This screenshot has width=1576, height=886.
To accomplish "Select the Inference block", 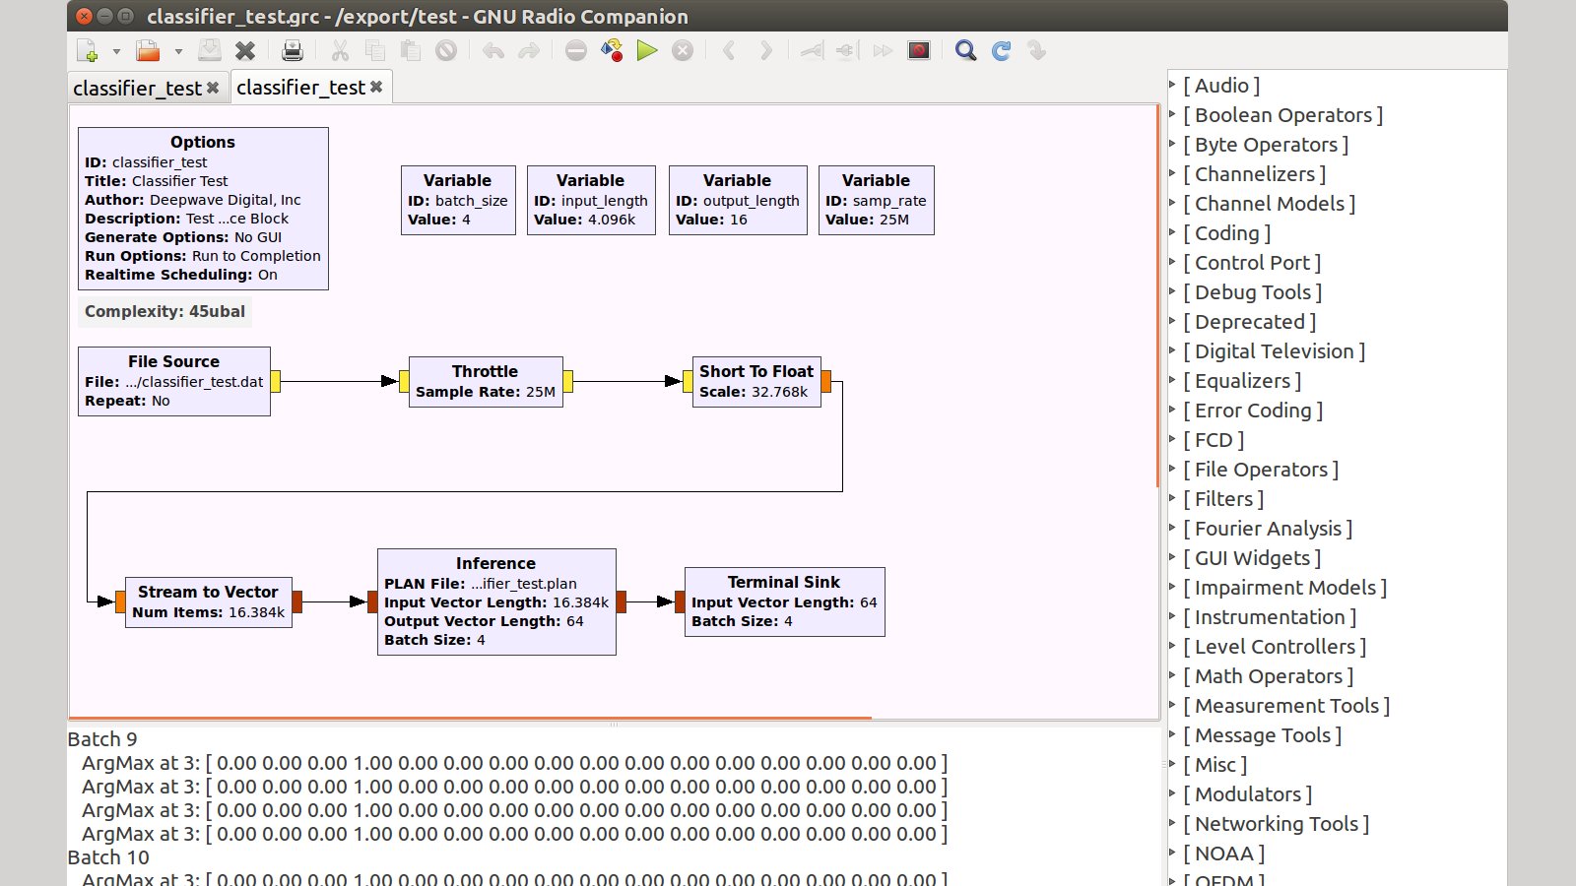I will click(x=496, y=601).
